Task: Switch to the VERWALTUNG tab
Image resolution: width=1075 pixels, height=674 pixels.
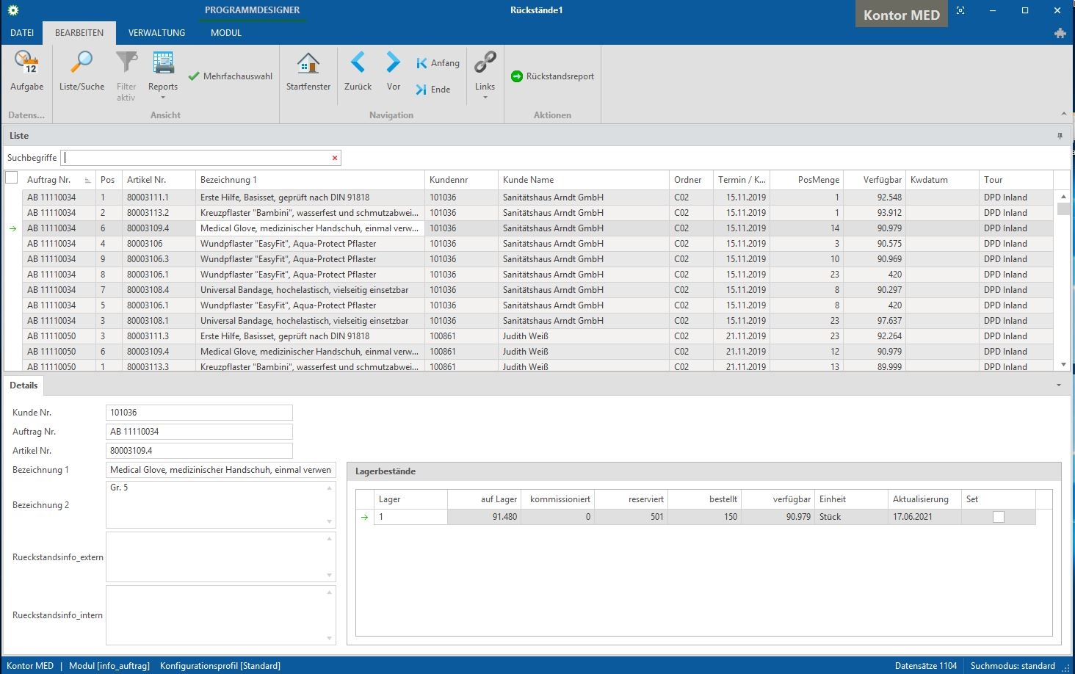Action: click(x=156, y=33)
